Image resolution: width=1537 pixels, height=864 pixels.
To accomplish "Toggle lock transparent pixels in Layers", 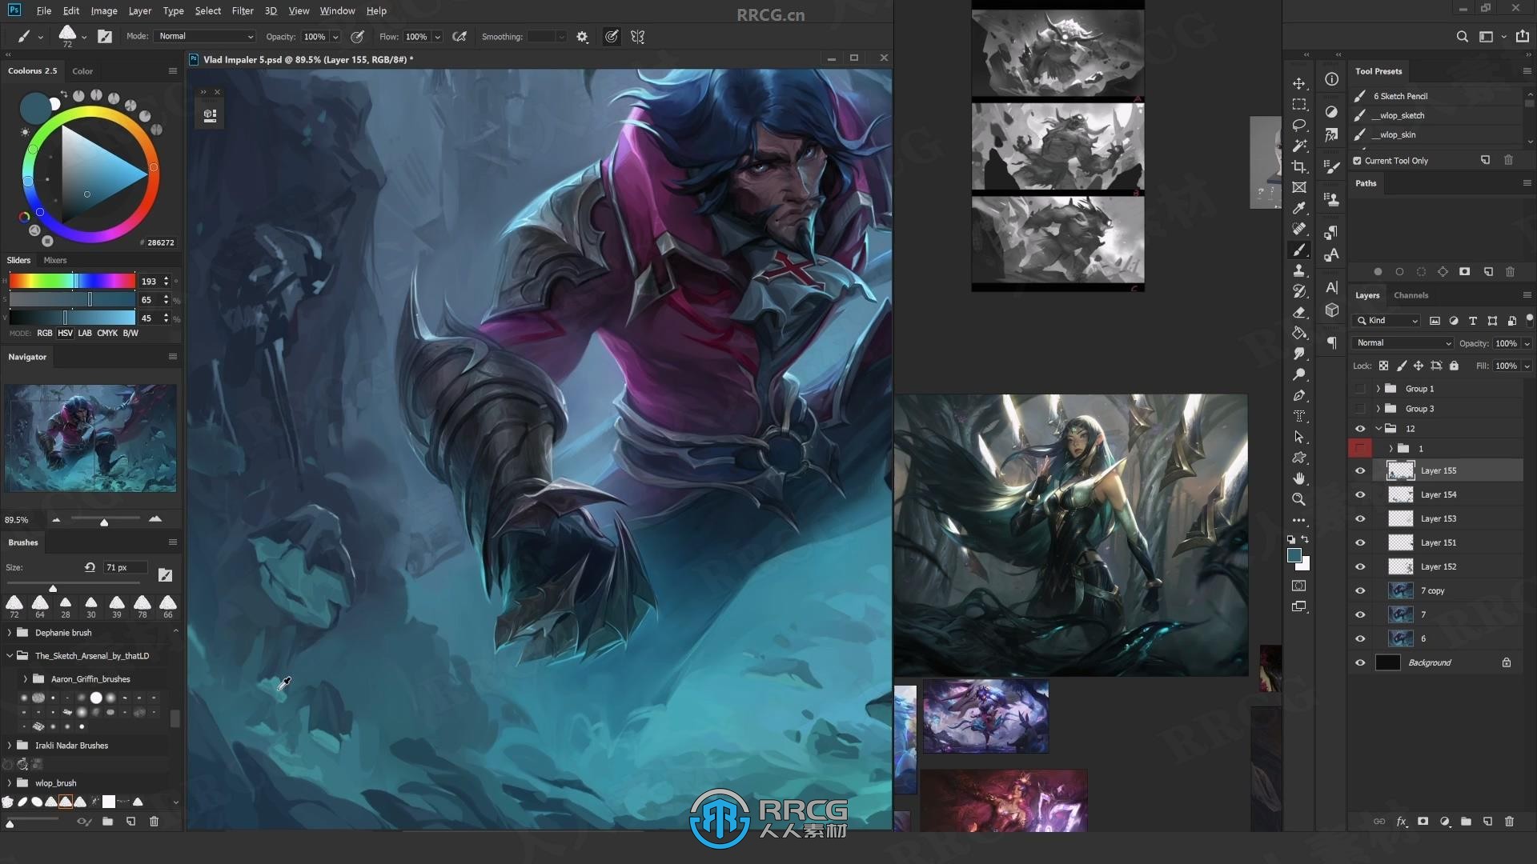I will pos(1383,366).
